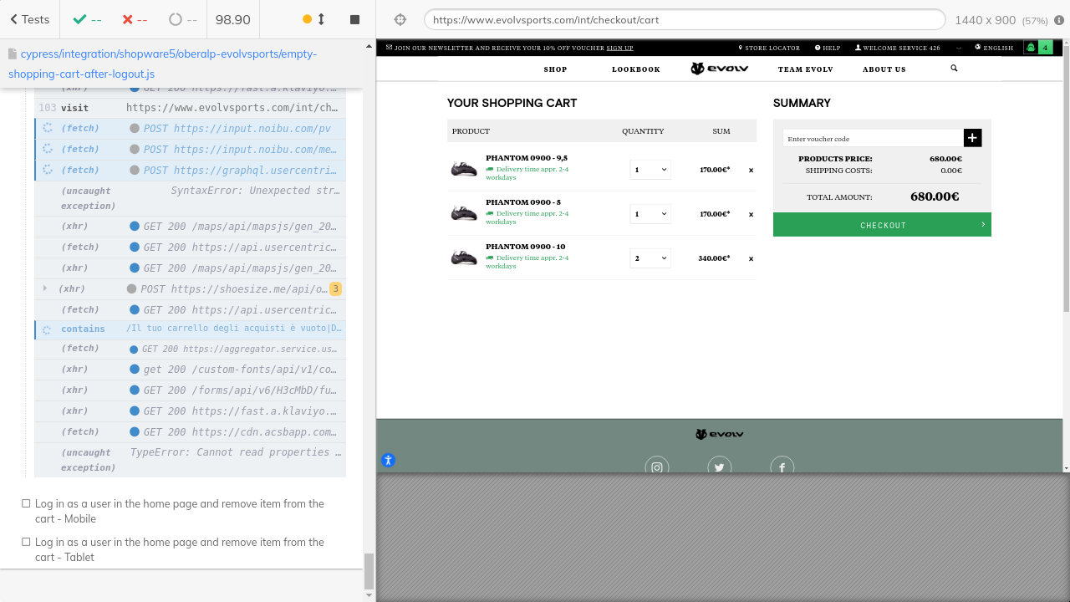This screenshot has height=602, width=1070.
Task: Open the blue accessibility widget icon
Action: pyautogui.click(x=388, y=460)
